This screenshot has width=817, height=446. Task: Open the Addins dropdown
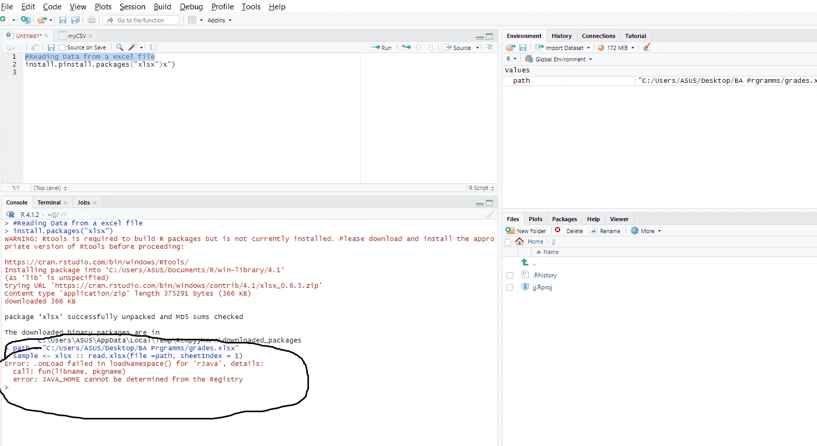tap(219, 20)
